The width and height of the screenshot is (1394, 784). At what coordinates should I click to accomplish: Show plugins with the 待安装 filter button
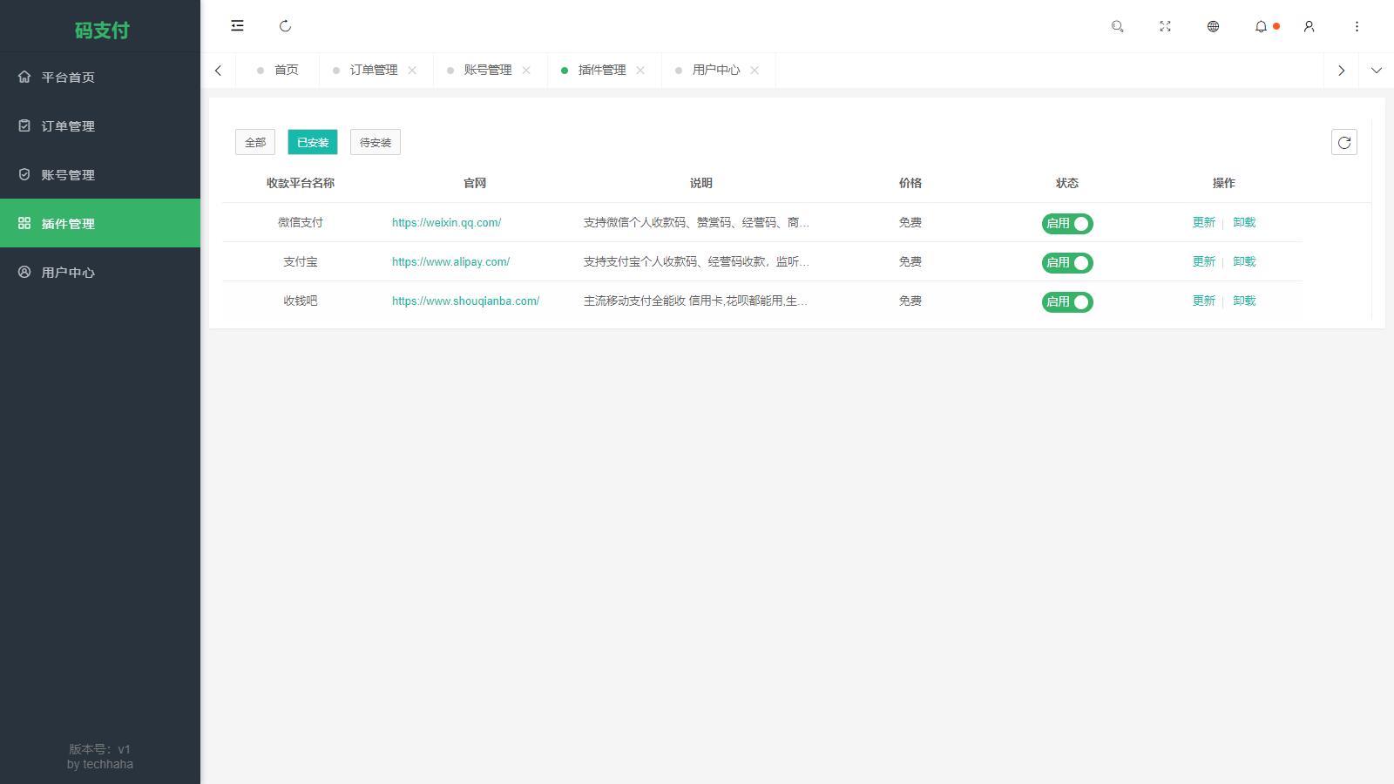click(375, 142)
